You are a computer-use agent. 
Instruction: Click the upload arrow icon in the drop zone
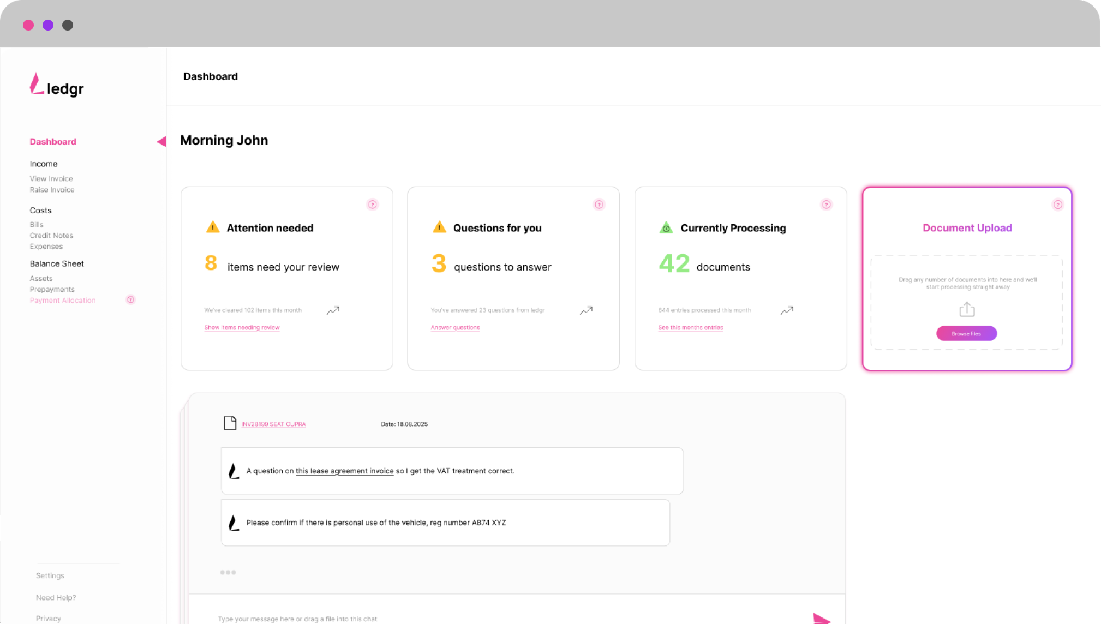(x=966, y=309)
